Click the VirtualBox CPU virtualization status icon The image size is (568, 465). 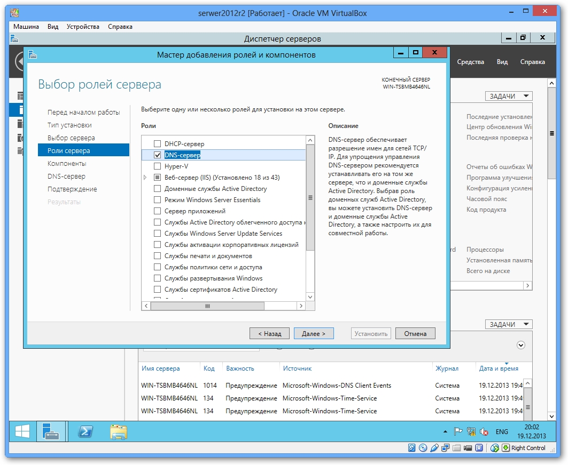coord(479,448)
